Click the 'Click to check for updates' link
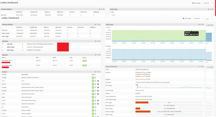216x117 pixels. coord(143,79)
